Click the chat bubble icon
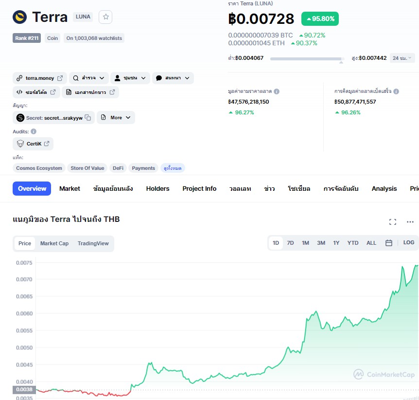 pyautogui.click(x=159, y=78)
